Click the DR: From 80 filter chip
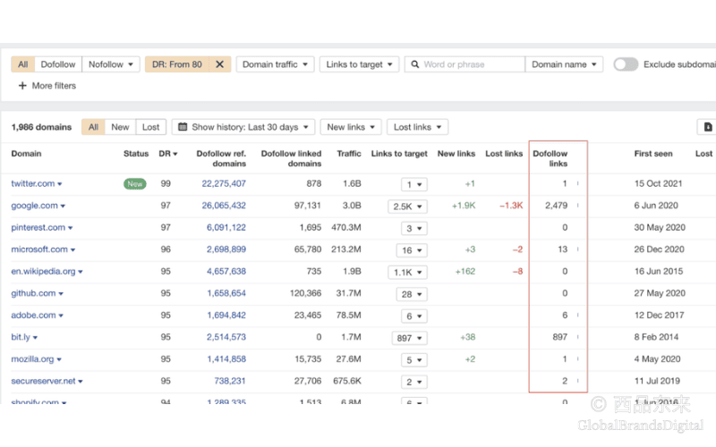Screen dimensions: 716x447 coord(177,64)
